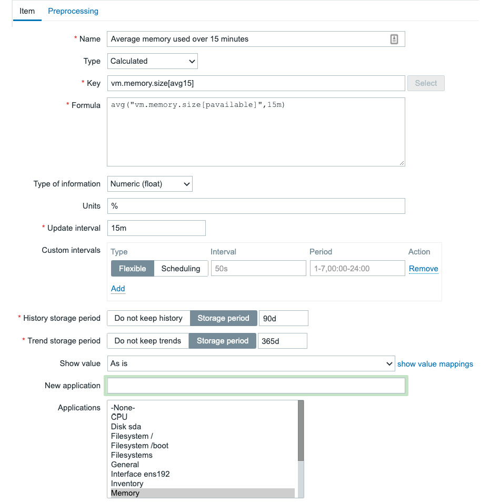
Task: Choose Flexible custom interval type
Action: (133, 269)
